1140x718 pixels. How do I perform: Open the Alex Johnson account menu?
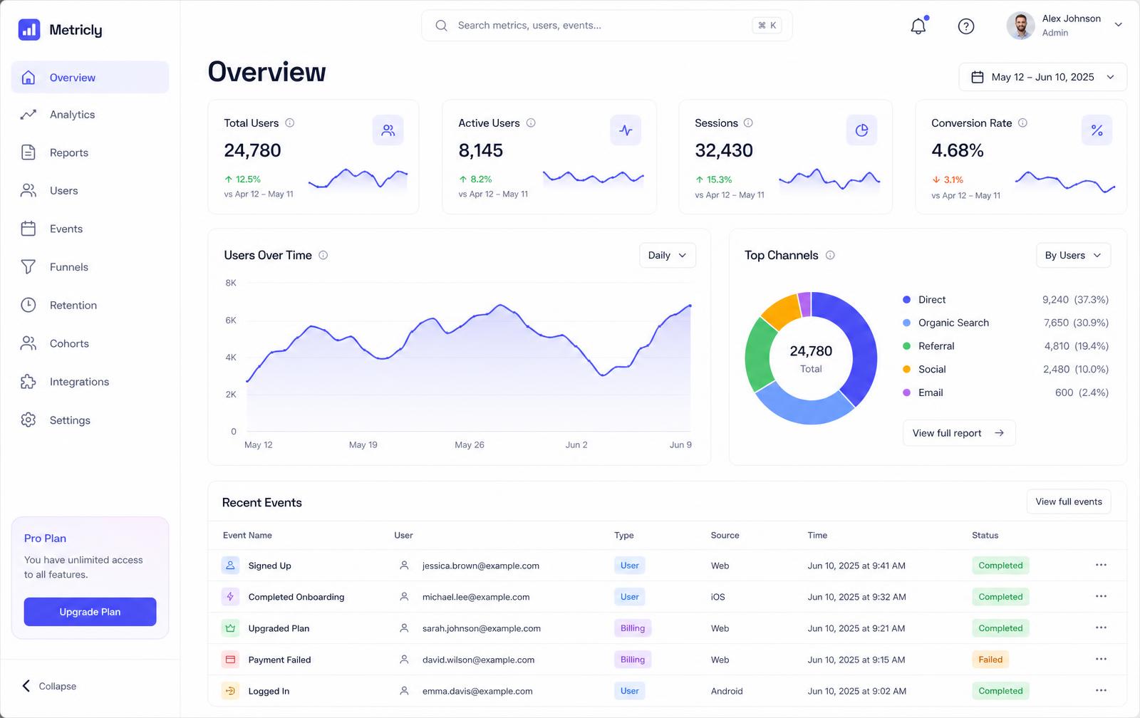1065,26
